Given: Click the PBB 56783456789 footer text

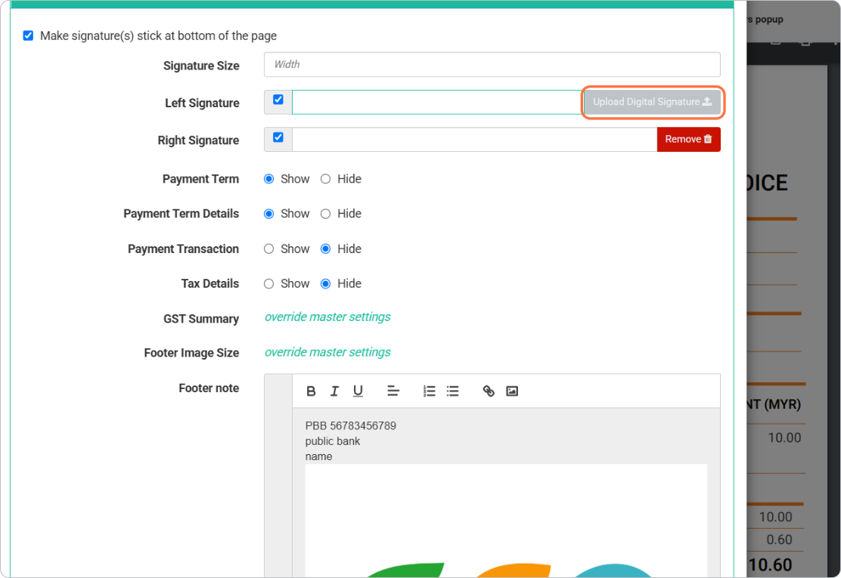Looking at the screenshot, I should coord(351,426).
